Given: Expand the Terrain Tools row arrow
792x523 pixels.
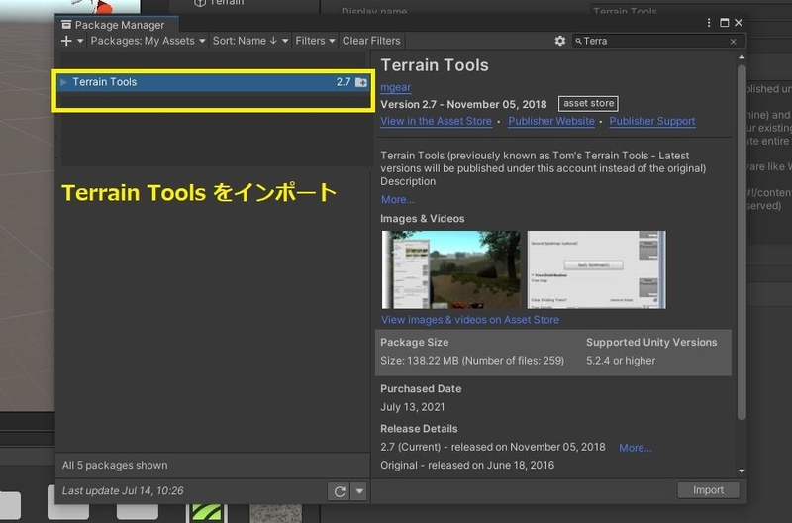Looking at the screenshot, I should 63,82.
